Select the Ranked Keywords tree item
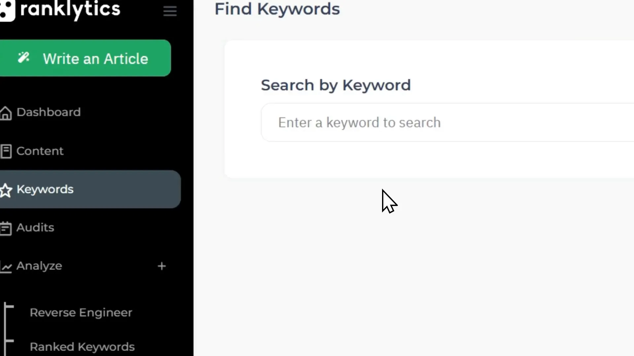The height and width of the screenshot is (356, 634). click(x=82, y=347)
